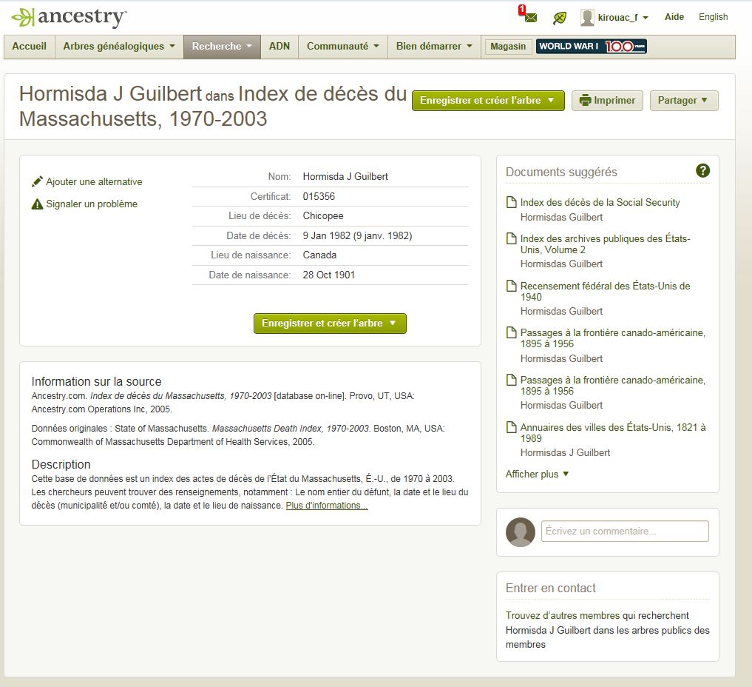The height and width of the screenshot is (687, 752).
Task: Click the kirouac_f profile avatar icon
Action: coord(588,18)
